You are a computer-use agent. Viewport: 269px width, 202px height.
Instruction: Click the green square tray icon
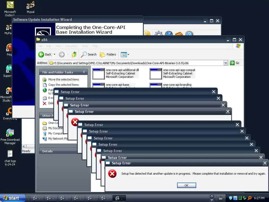[240, 198]
